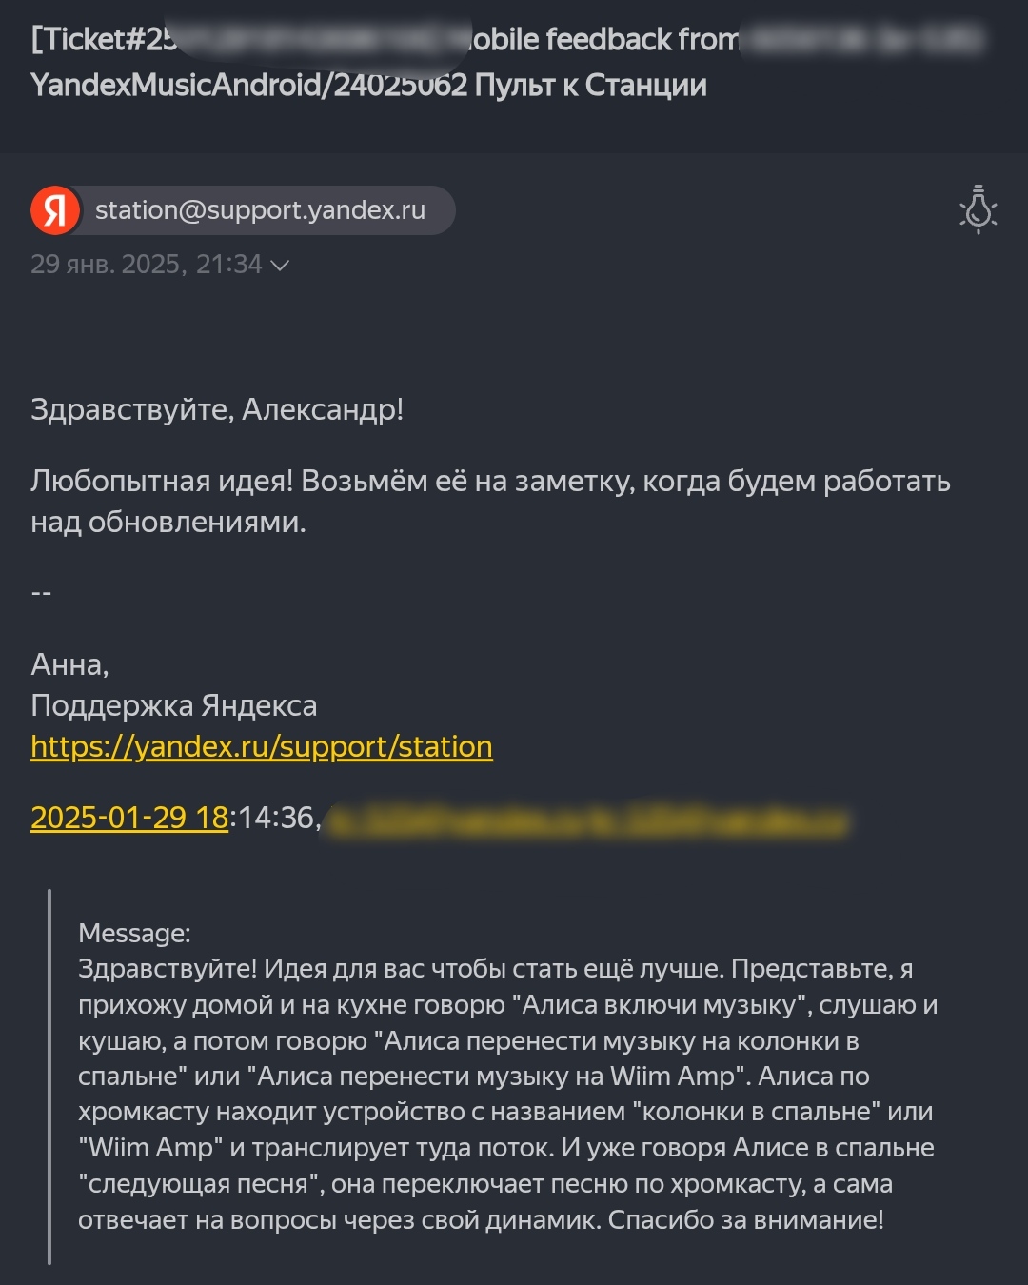Tap the red Yandex sender avatar

(55, 210)
